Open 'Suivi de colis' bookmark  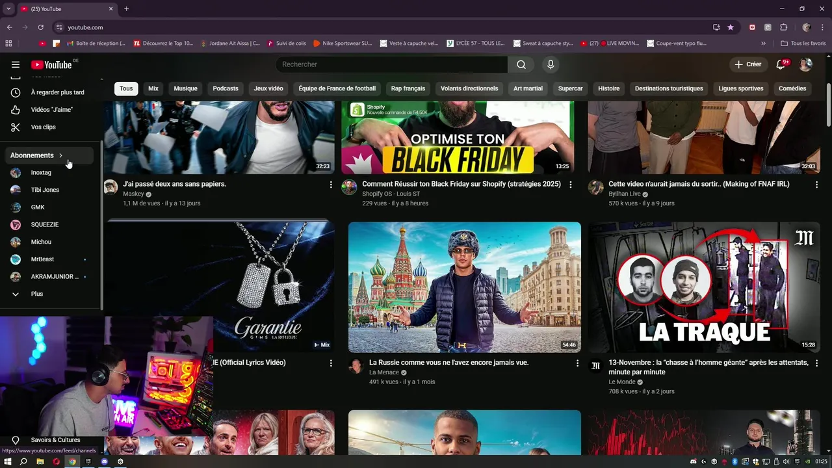[x=287, y=44]
